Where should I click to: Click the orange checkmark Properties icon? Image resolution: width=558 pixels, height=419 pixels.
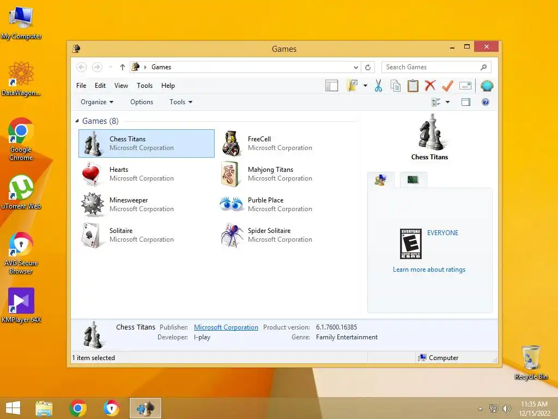pyautogui.click(x=447, y=86)
